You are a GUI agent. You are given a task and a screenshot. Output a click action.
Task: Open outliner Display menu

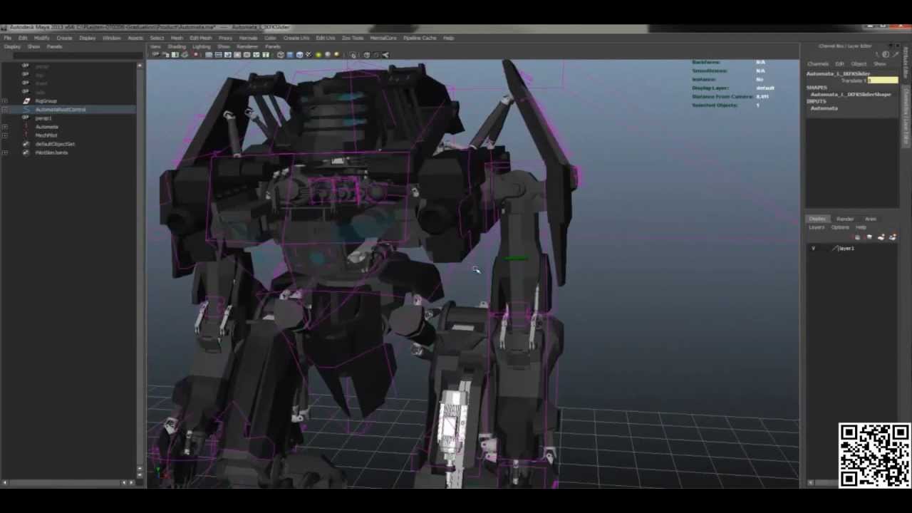(x=12, y=46)
